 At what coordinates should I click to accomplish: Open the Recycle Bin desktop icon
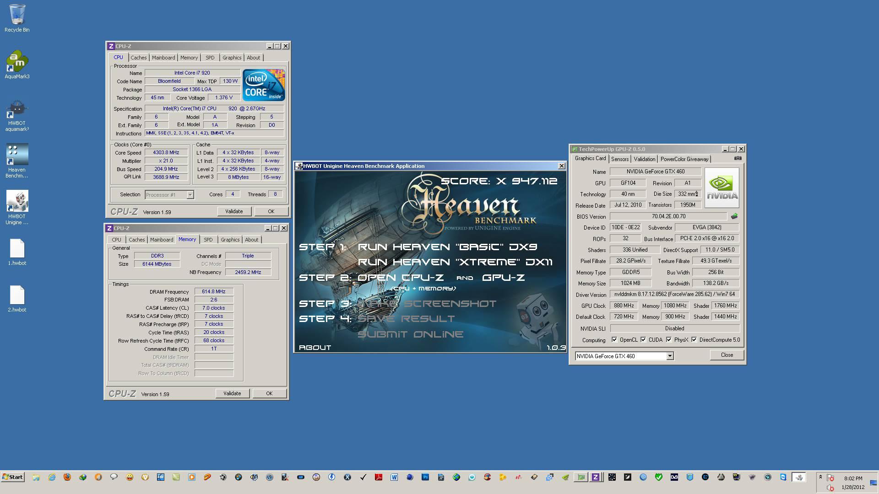[x=17, y=18]
